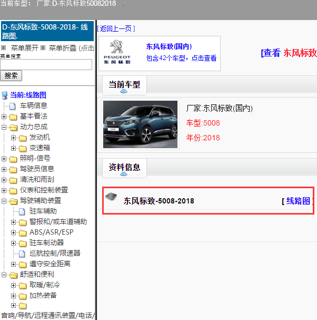The image size is (317, 320).
Task: Click the ABS/ASR/ESP folder icon
Action: pyautogui.click(x=23, y=232)
